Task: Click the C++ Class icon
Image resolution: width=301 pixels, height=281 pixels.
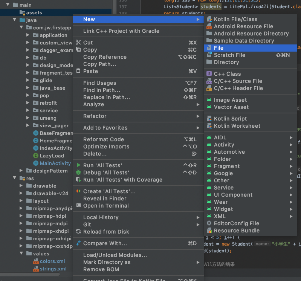Action: click(209, 74)
